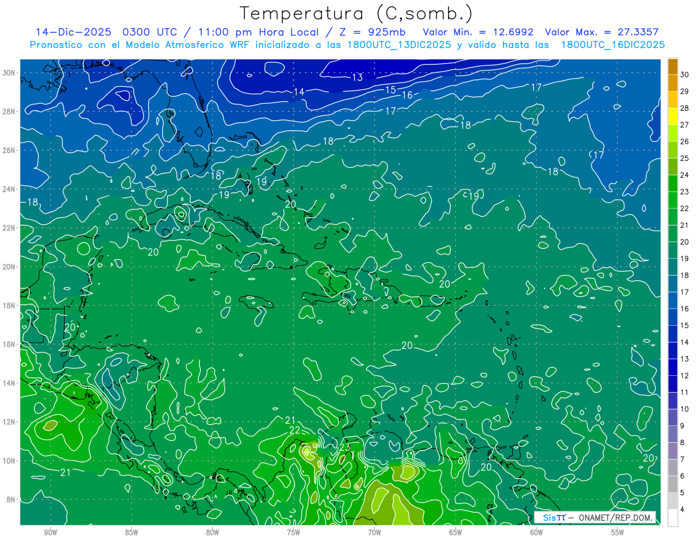The width and height of the screenshot is (700, 540).
Task: Click the contour label "15" on the map
Action: 390,90
